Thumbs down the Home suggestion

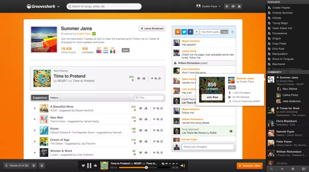[140, 130]
